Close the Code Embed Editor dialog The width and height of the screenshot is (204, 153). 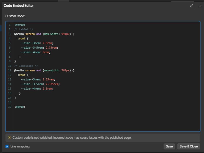tap(200, 6)
